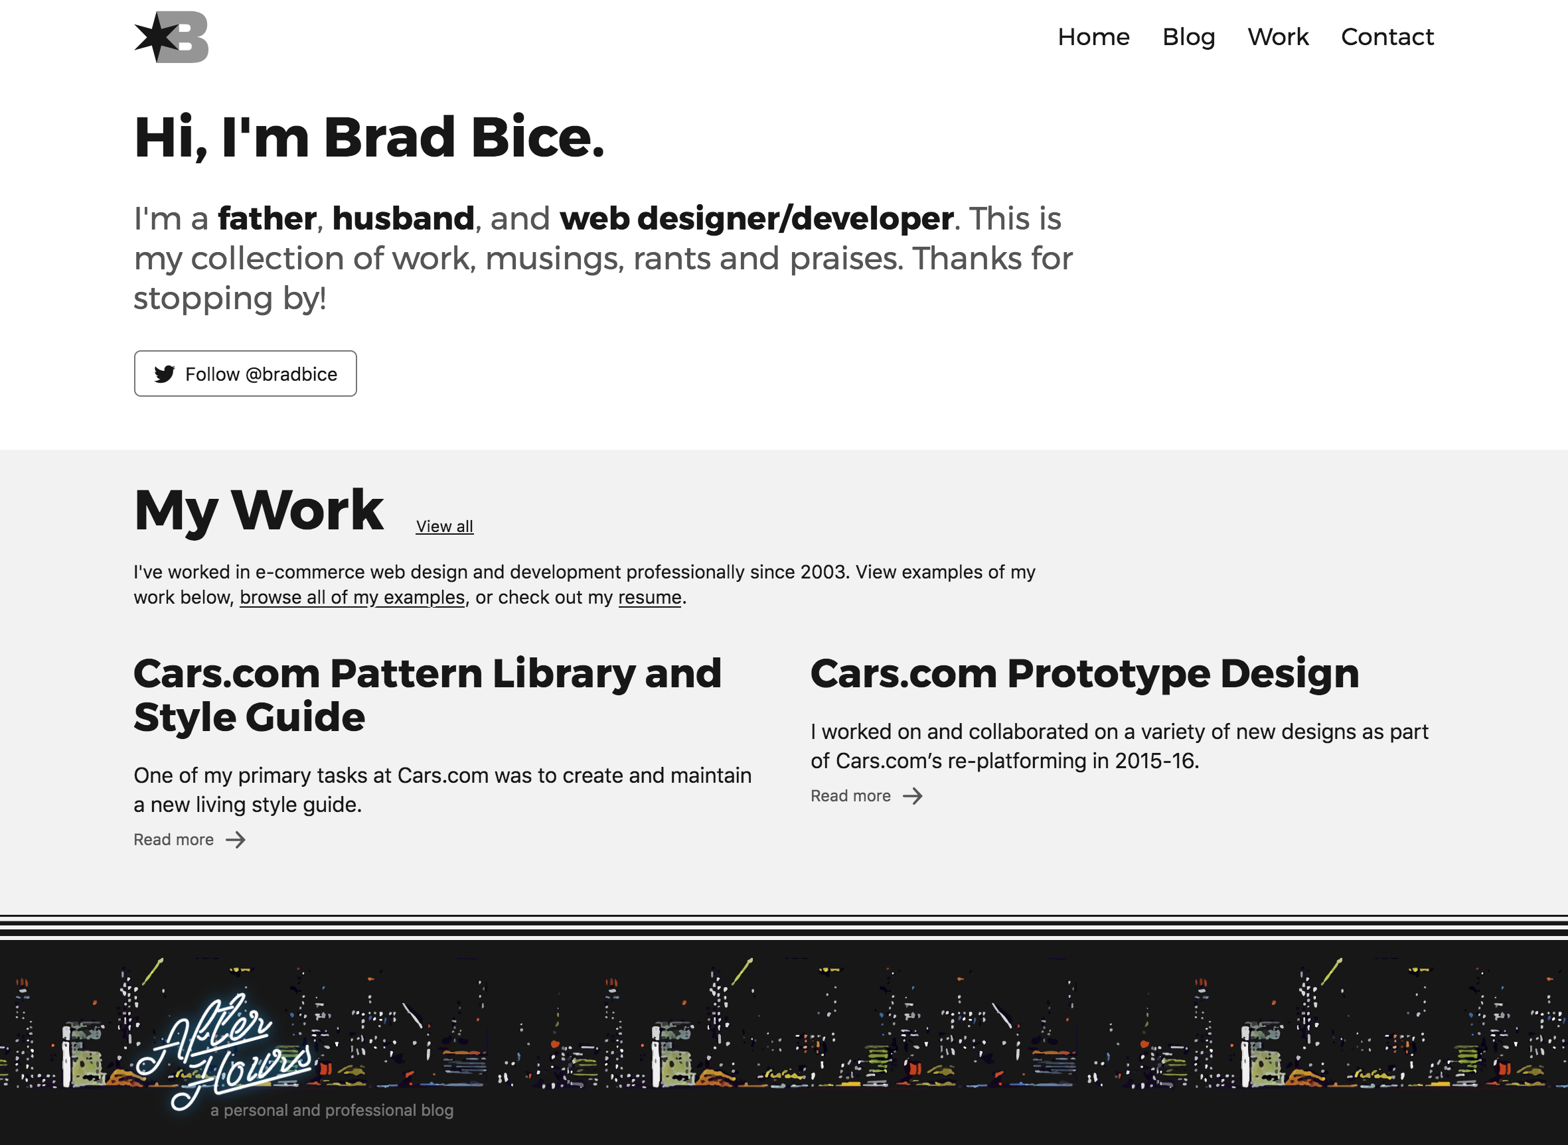Click the View all work link
This screenshot has height=1145, width=1568.
[444, 525]
